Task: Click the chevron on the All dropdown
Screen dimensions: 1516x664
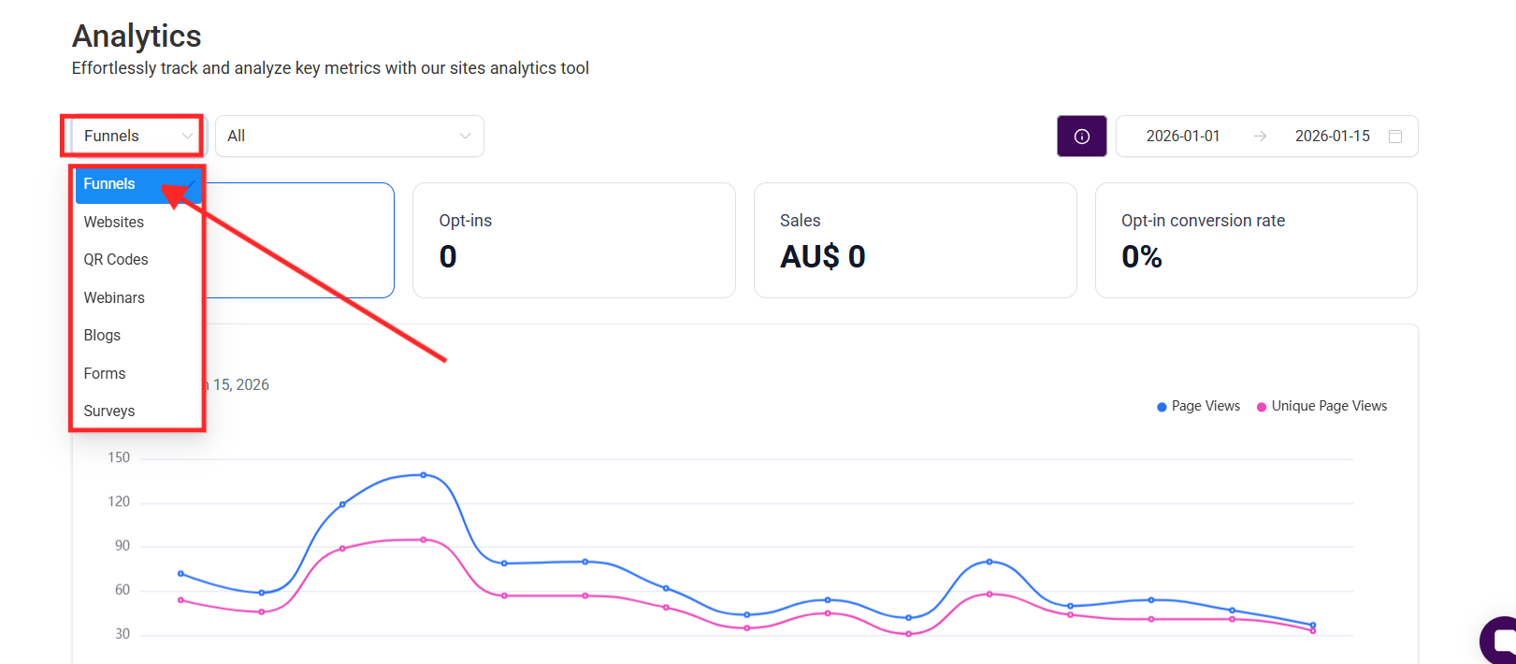Action: [x=465, y=137]
